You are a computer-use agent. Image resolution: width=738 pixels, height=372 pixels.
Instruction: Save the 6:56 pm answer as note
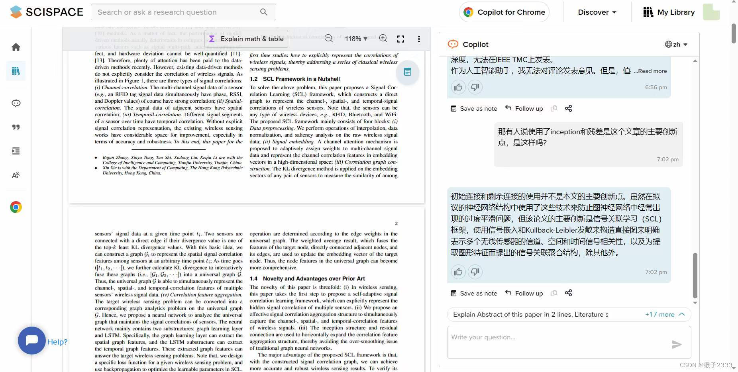(474, 108)
